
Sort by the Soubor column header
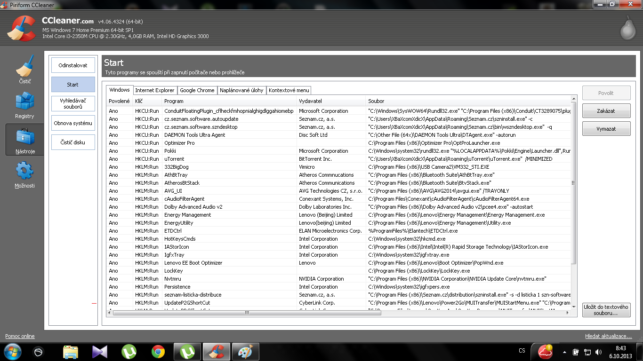pyautogui.click(x=468, y=101)
